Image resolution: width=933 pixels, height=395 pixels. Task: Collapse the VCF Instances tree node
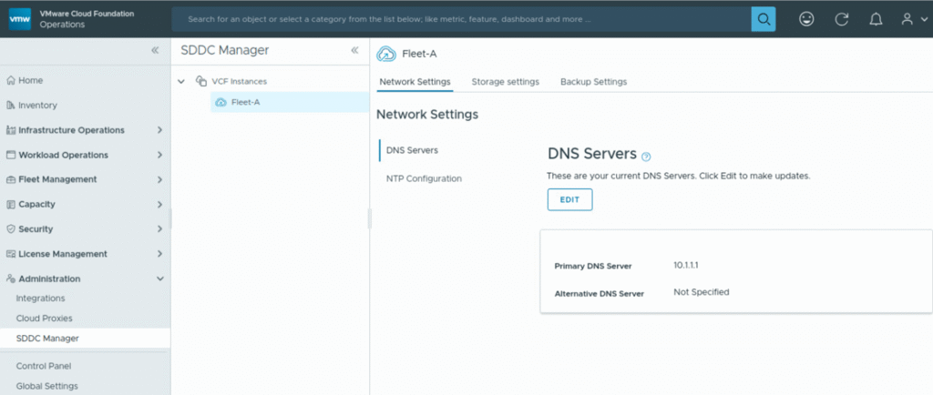(x=181, y=81)
